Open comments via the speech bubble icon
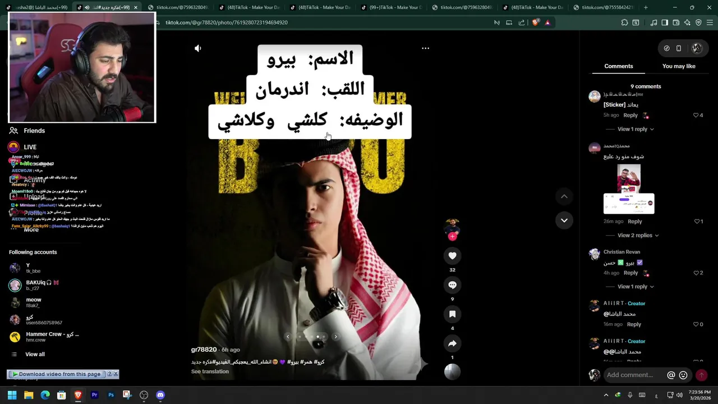The height and width of the screenshot is (404, 718). (x=452, y=285)
